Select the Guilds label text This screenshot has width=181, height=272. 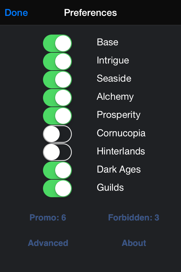click(110, 187)
